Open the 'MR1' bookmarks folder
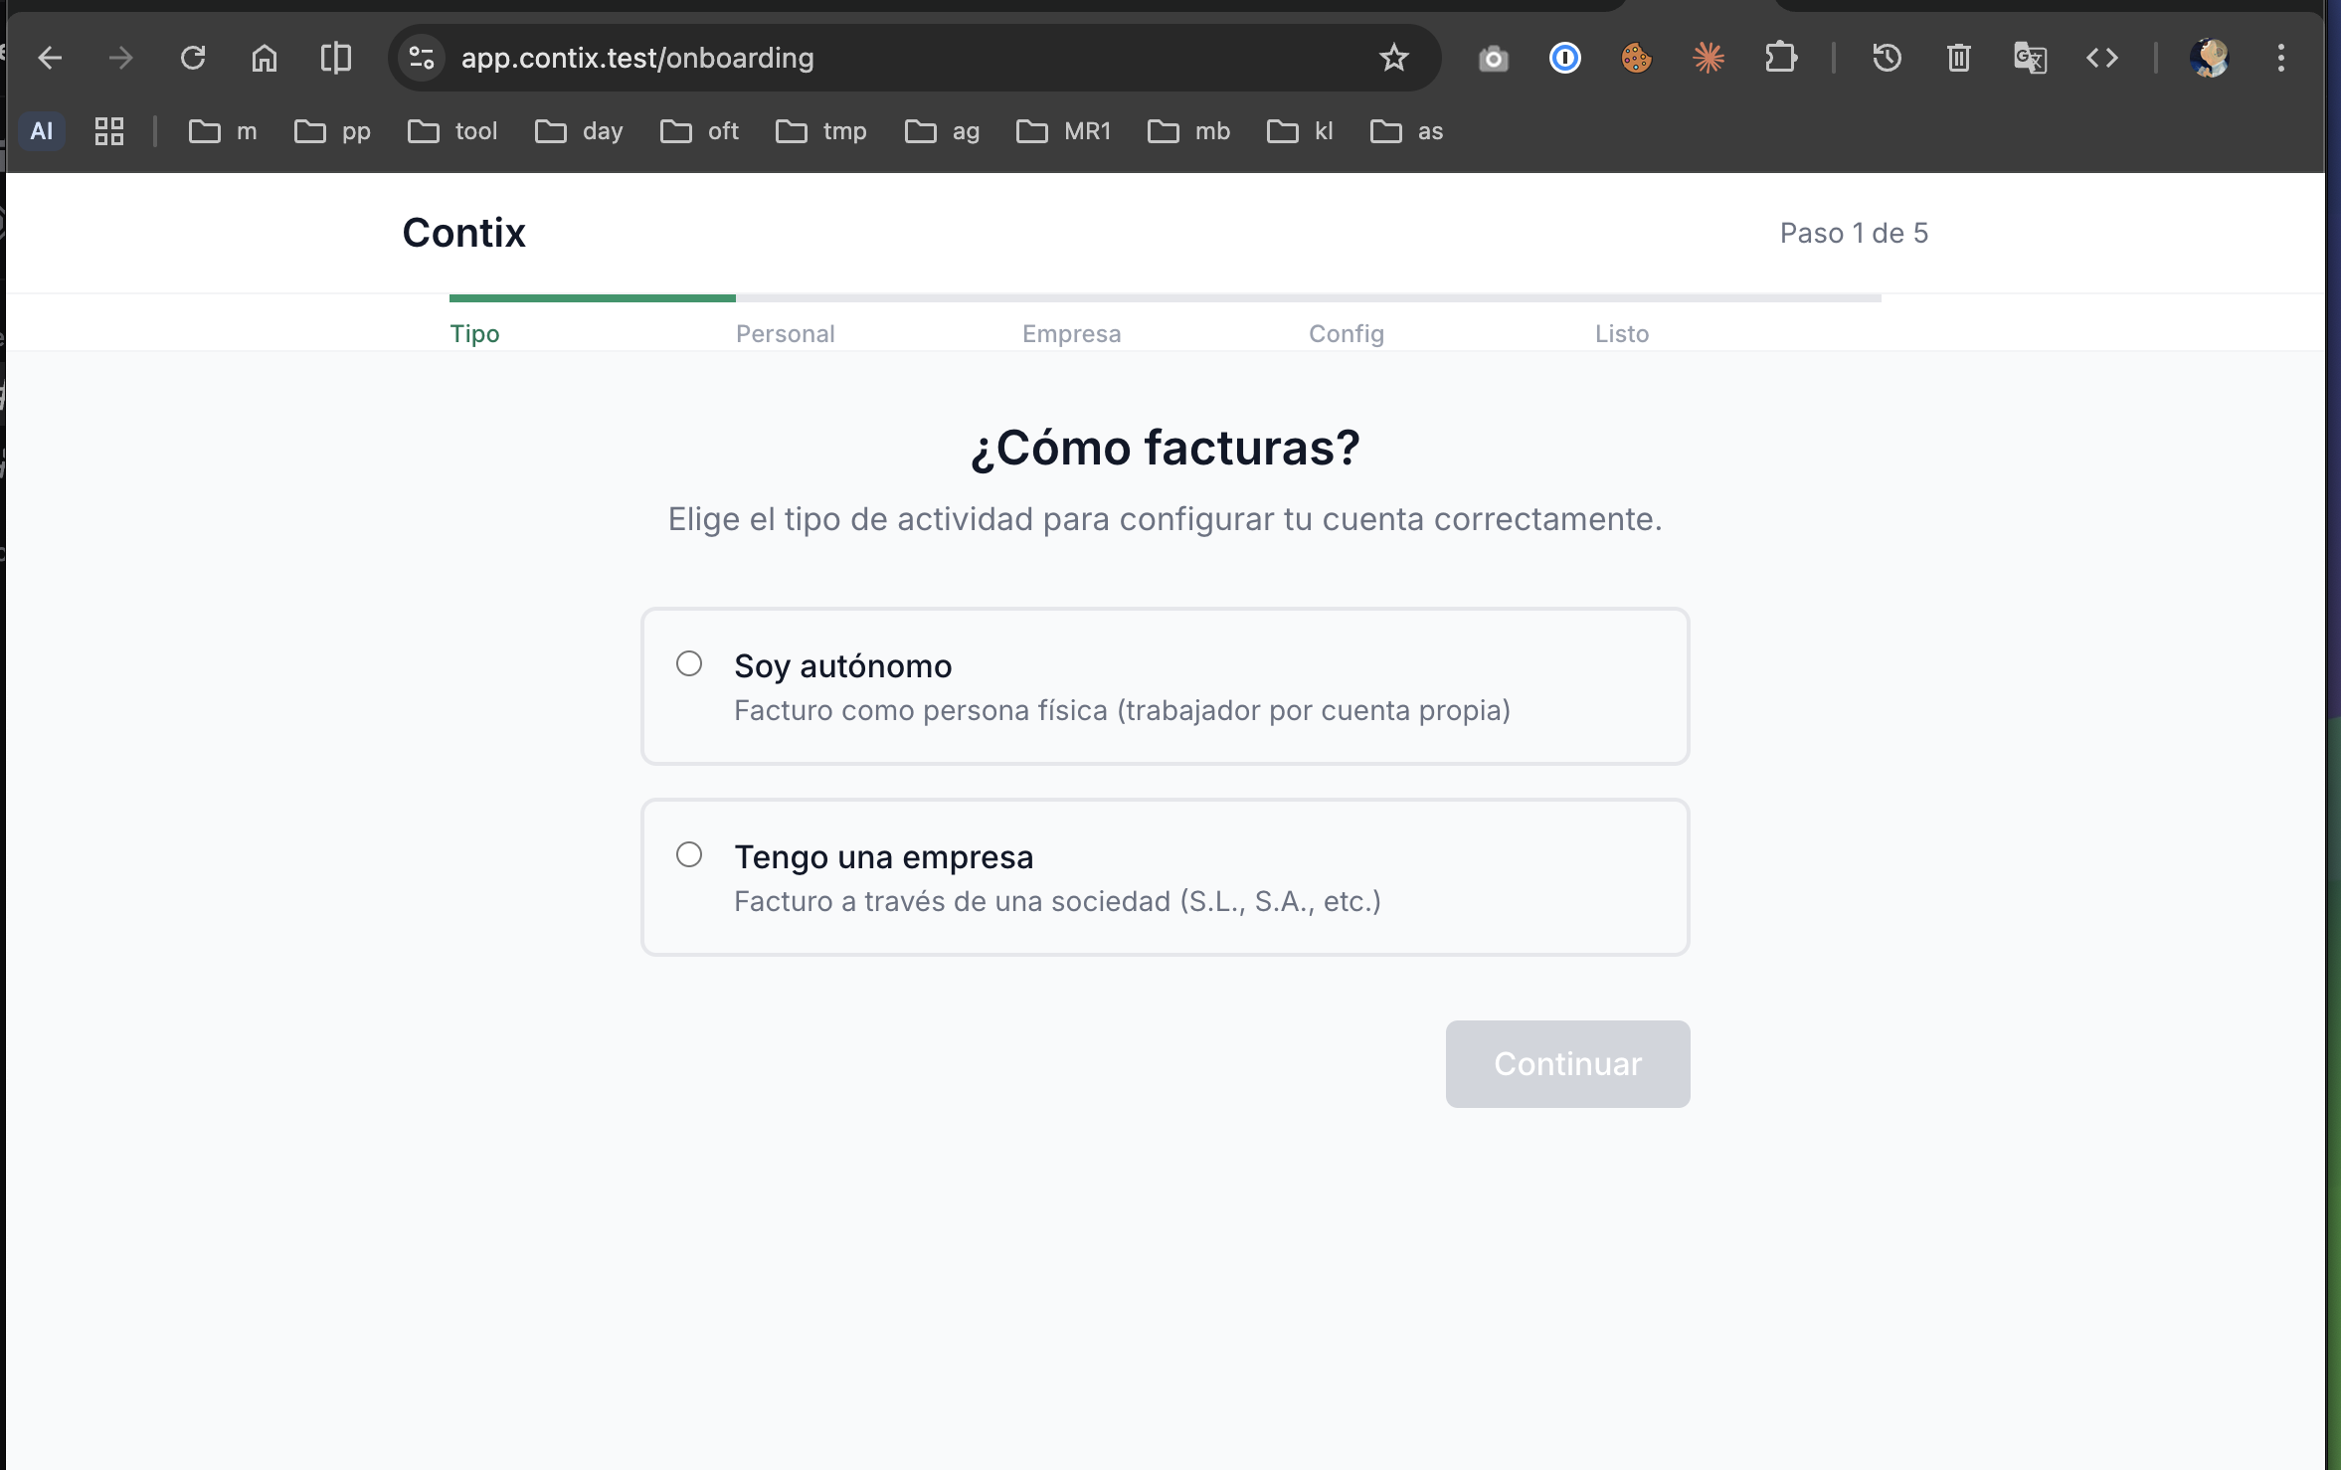Screen dimensions: 2341x1470 pyautogui.click(x=1062, y=130)
